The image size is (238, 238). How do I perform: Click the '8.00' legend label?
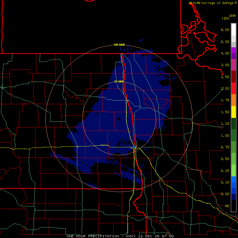(225, 30)
